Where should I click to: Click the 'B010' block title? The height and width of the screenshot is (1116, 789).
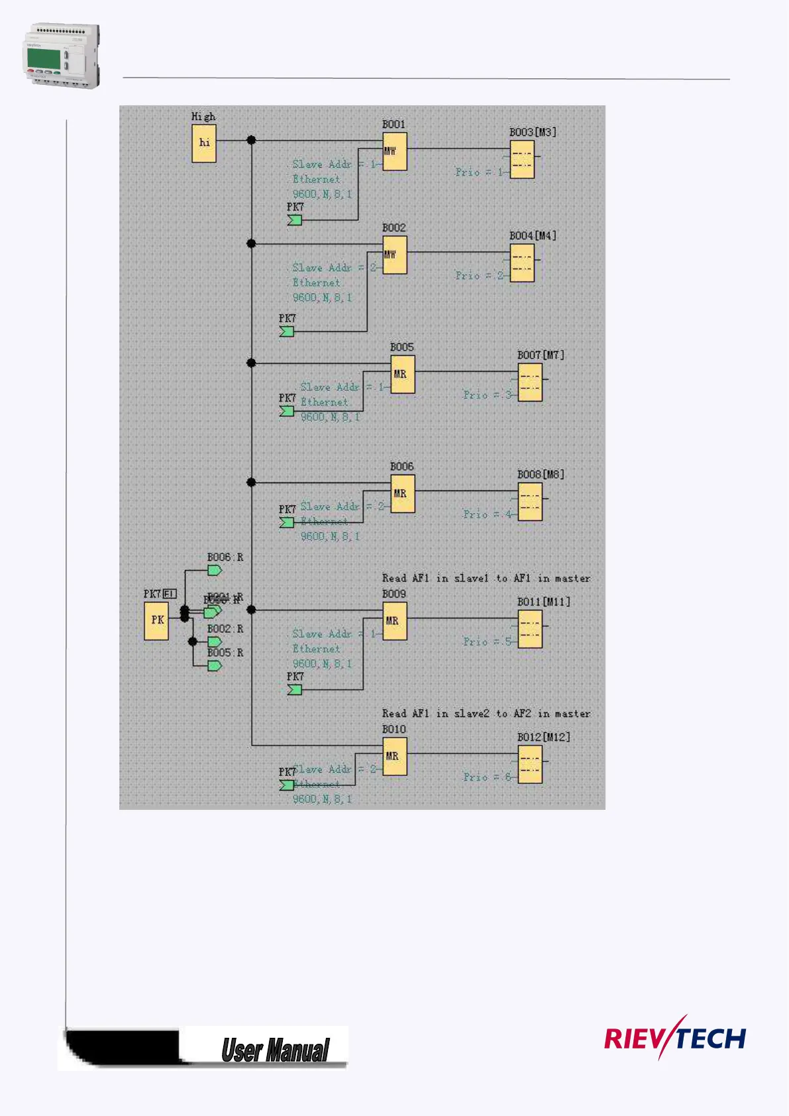click(x=394, y=730)
